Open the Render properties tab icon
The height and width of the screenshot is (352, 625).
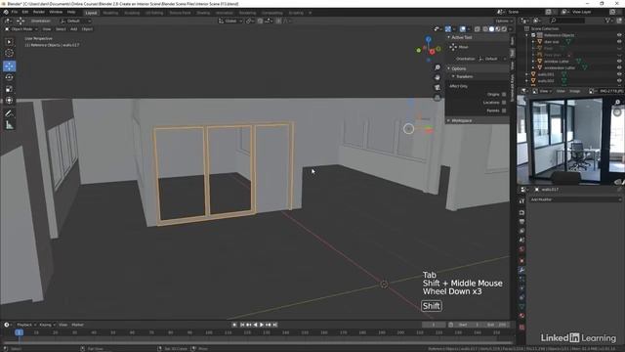pos(521,213)
